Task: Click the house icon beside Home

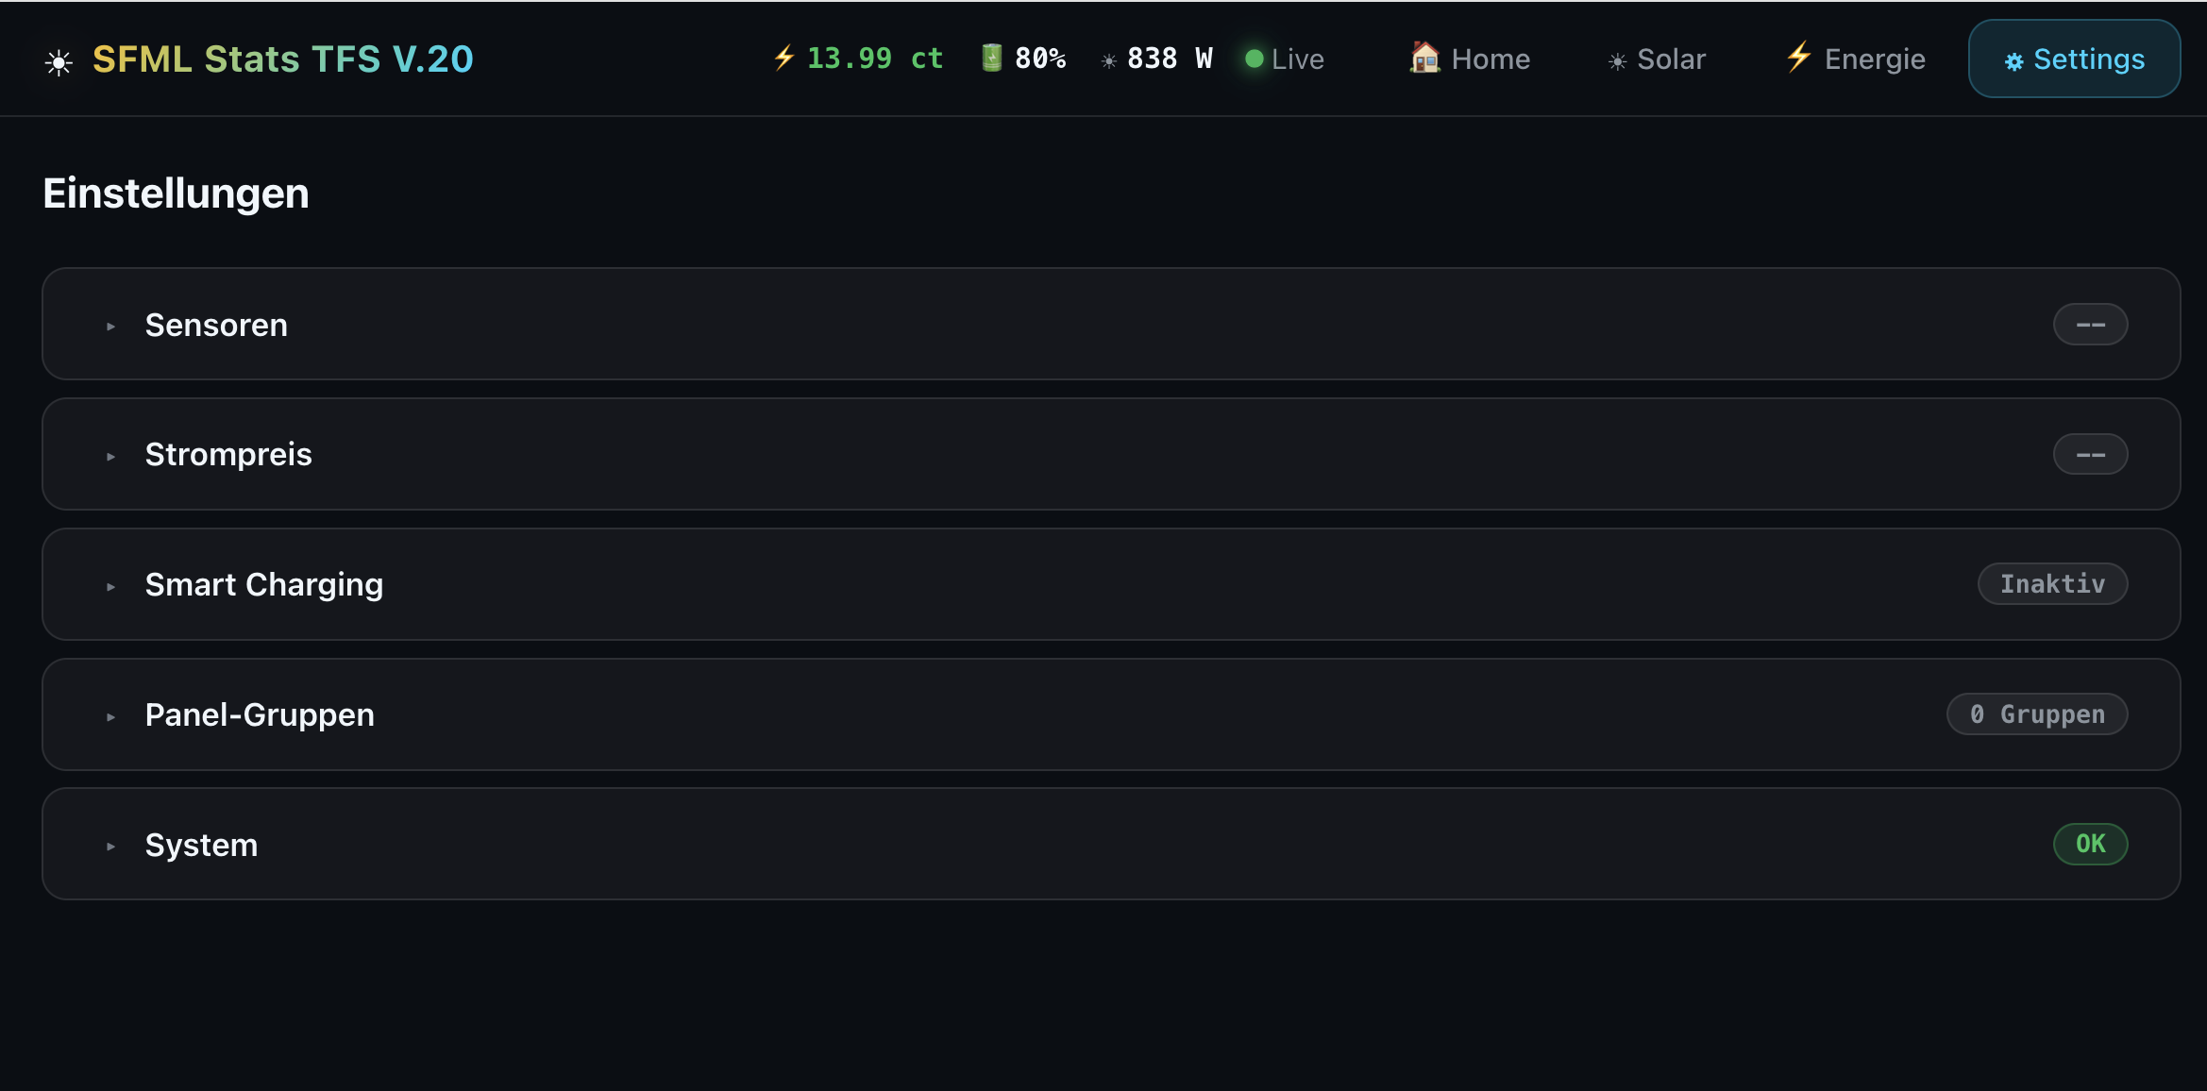Action: tap(1424, 58)
